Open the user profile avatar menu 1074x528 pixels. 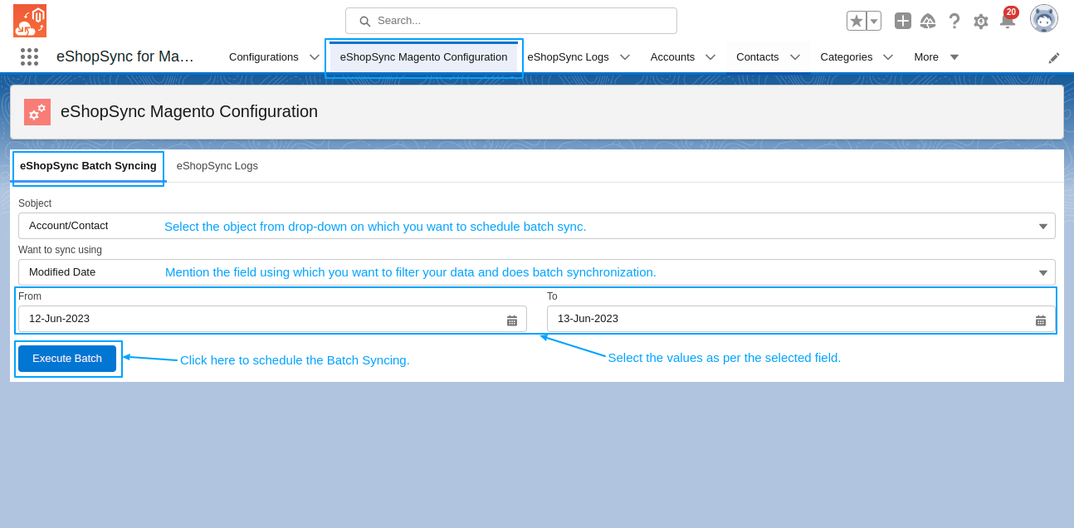click(1044, 18)
